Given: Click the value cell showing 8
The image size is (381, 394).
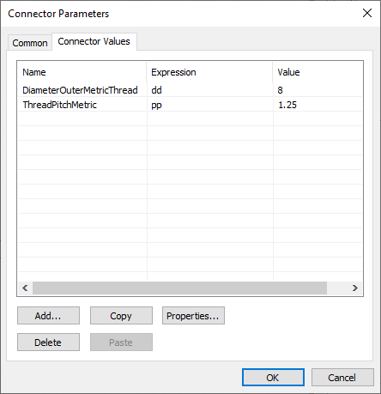Looking at the screenshot, I should click(x=317, y=90).
